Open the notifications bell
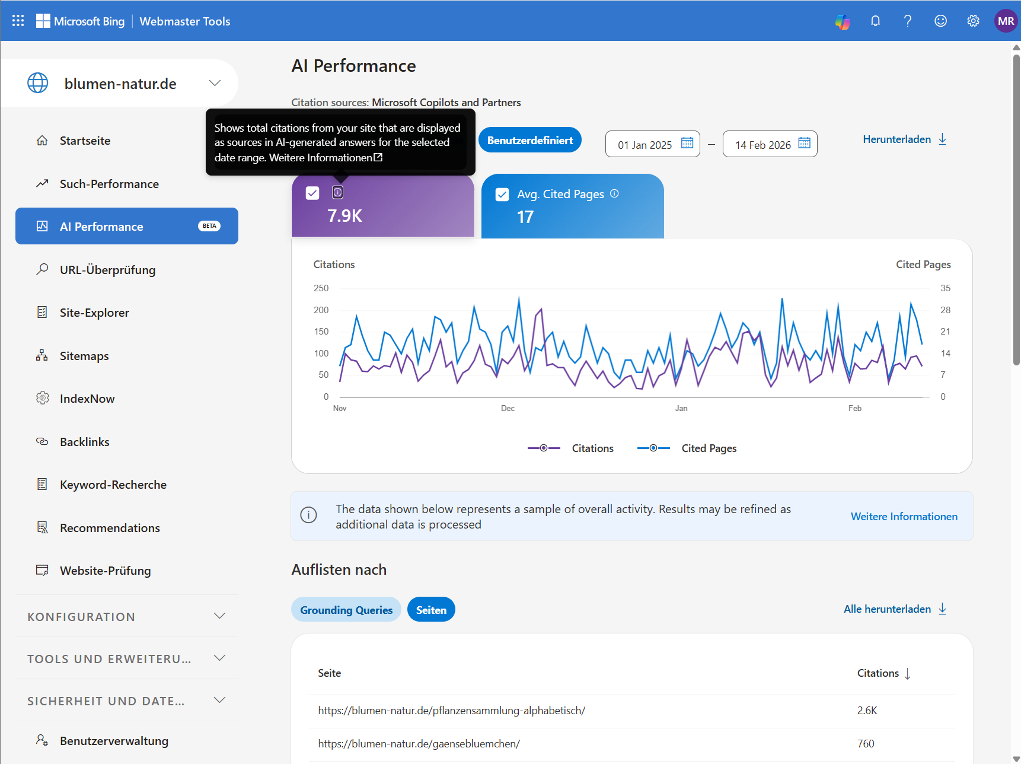 (x=875, y=21)
